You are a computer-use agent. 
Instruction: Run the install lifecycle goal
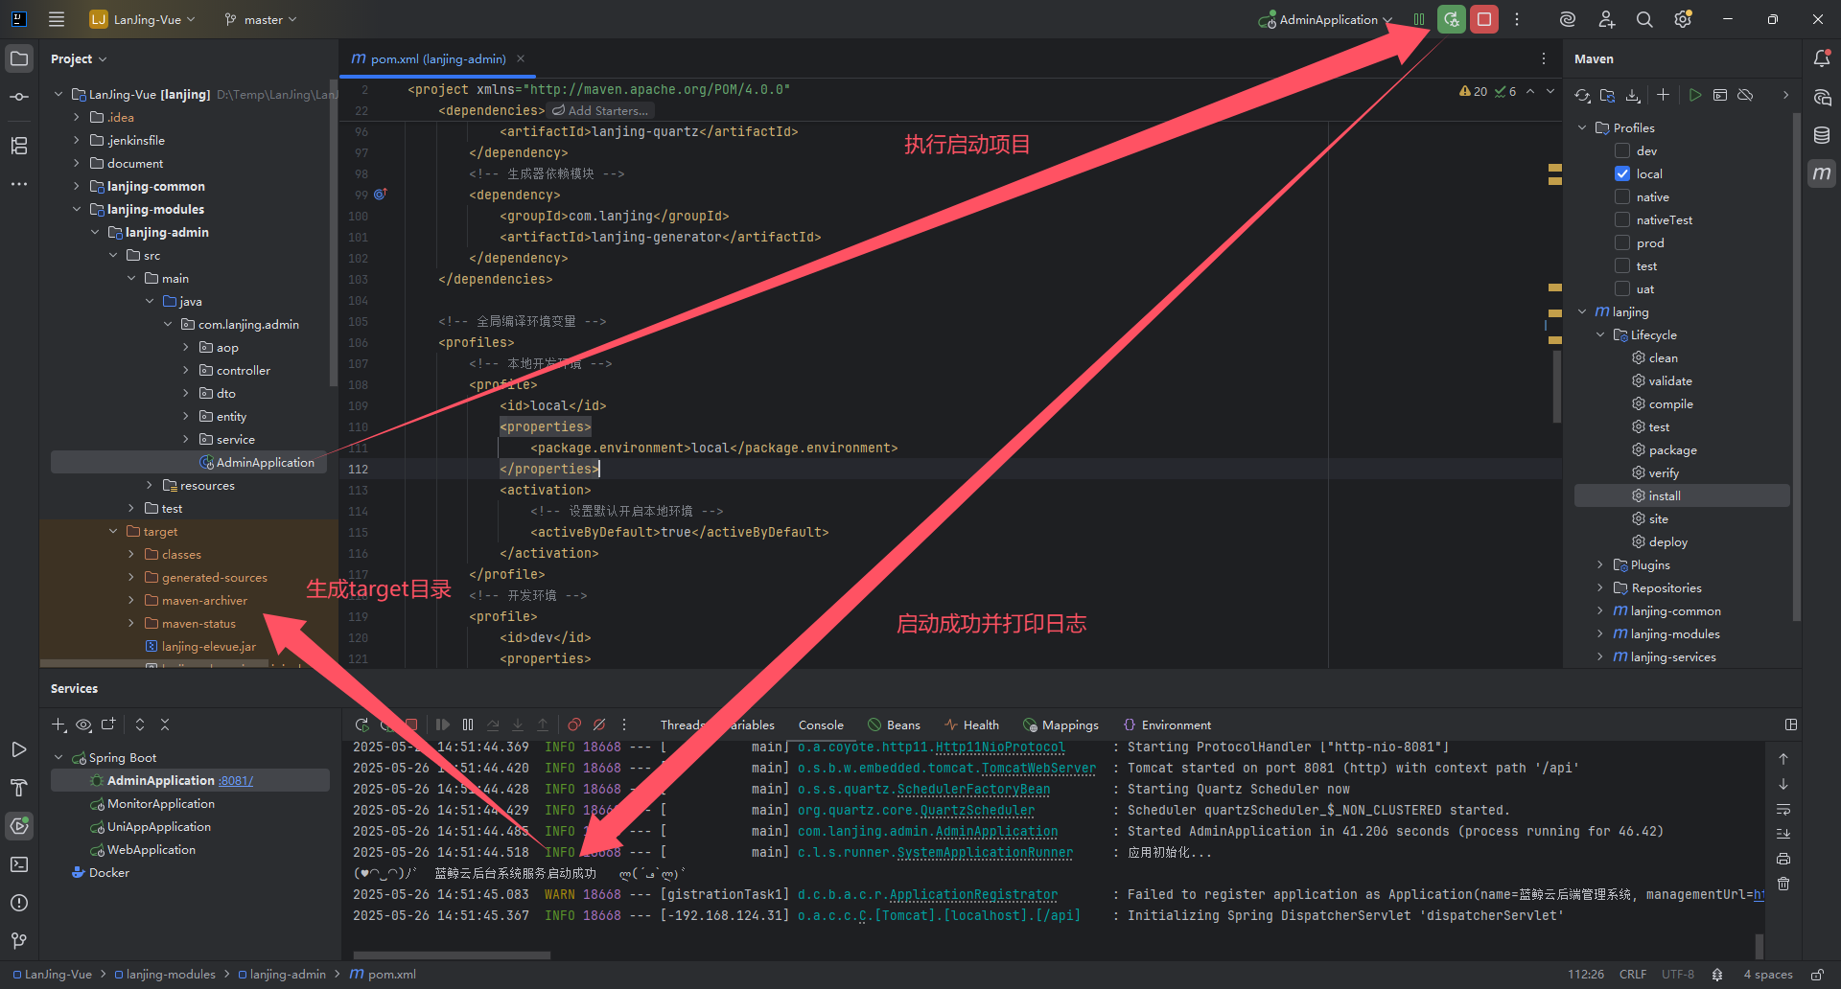pos(1665,495)
